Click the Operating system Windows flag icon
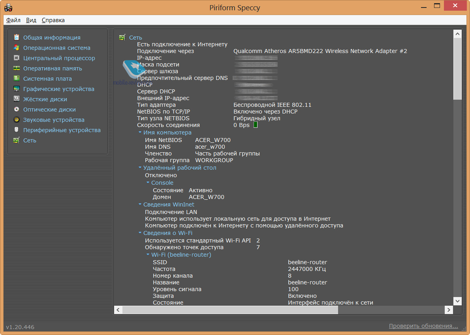The height and width of the screenshot is (335, 470). 17,47
